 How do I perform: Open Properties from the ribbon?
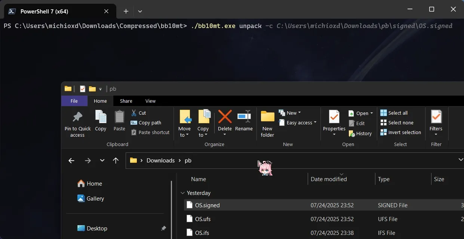[333, 121]
